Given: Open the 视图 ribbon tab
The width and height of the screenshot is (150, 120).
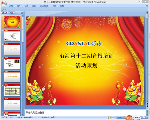Looking at the screenshot, I should (62, 6).
